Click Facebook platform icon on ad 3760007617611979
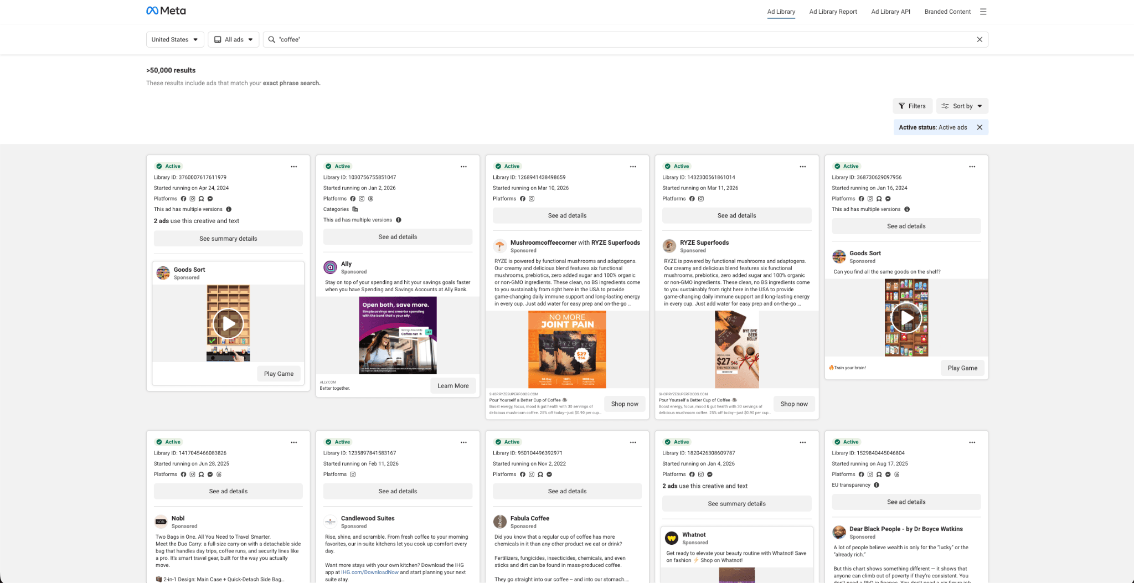The height and width of the screenshot is (583, 1134). [x=184, y=199]
